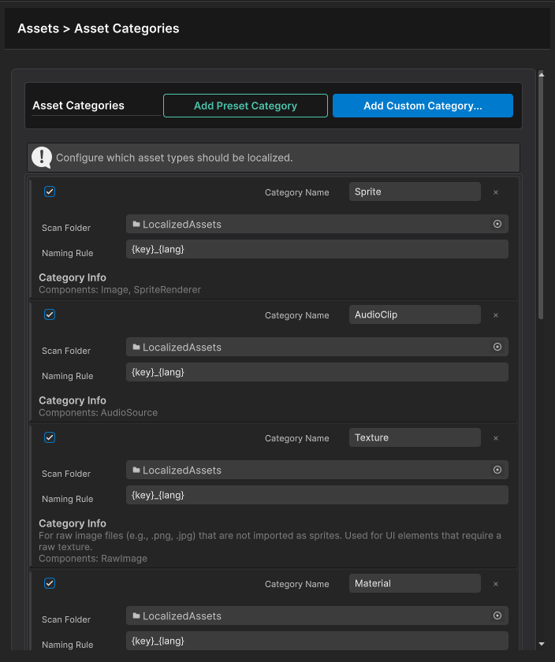Remove the Sprite category with its x button
The width and height of the screenshot is (555, 662).
pos(497,192)
